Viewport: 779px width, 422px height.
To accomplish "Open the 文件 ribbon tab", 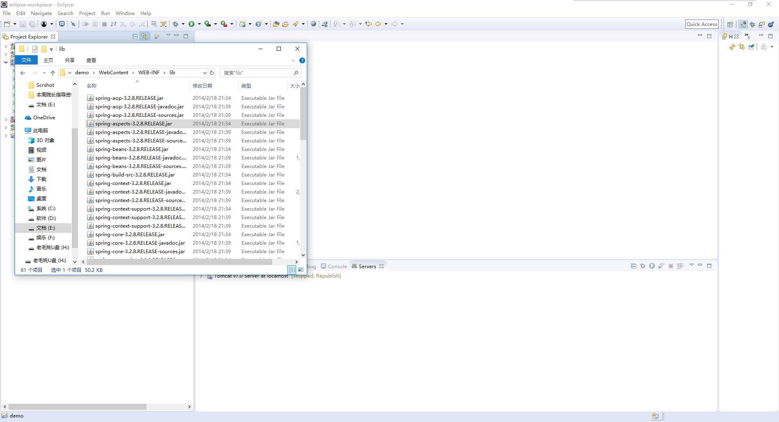I will (x=26, y=60).
